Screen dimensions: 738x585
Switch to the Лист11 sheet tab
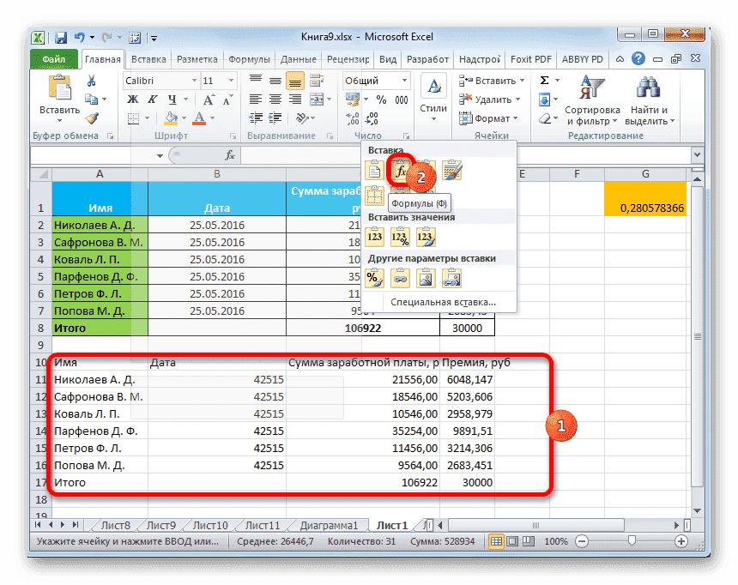point(261,524)
